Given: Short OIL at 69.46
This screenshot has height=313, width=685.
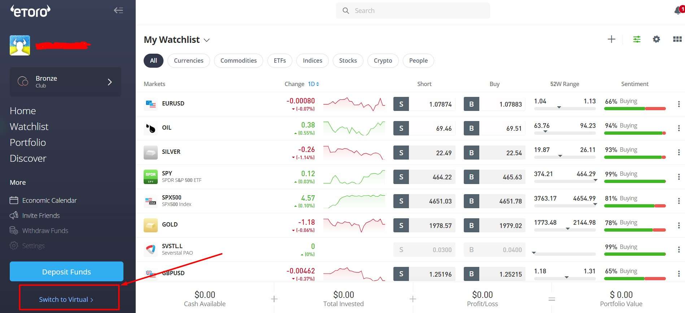Looking at the screenshot, I should click(424, 128).
